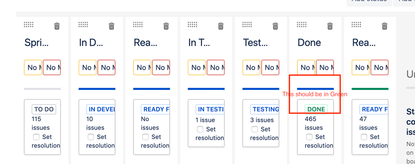Click the IN DEVEL status card
The width and height of the screenshot is (415, 164).
(x=97, y=127)
